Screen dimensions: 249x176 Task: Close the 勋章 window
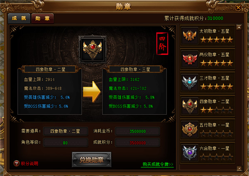[x=238, y=7]
